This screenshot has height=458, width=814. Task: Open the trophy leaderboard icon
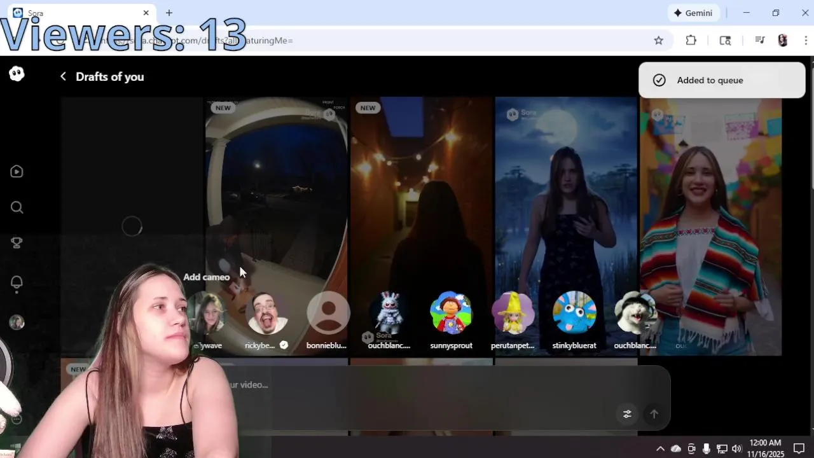click(17, 243)
